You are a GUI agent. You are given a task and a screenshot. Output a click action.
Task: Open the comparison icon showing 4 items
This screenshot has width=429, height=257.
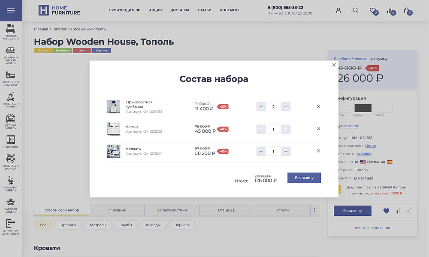(x=390, y=11)
